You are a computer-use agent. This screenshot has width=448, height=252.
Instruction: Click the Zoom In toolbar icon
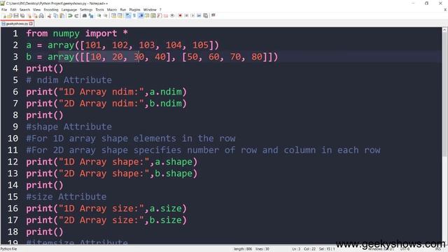pos(99,15)
